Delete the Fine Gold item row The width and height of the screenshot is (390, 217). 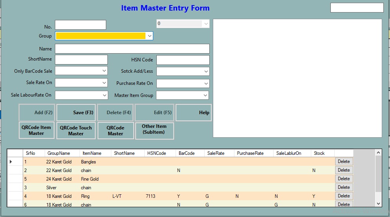[x=344, y=179]
